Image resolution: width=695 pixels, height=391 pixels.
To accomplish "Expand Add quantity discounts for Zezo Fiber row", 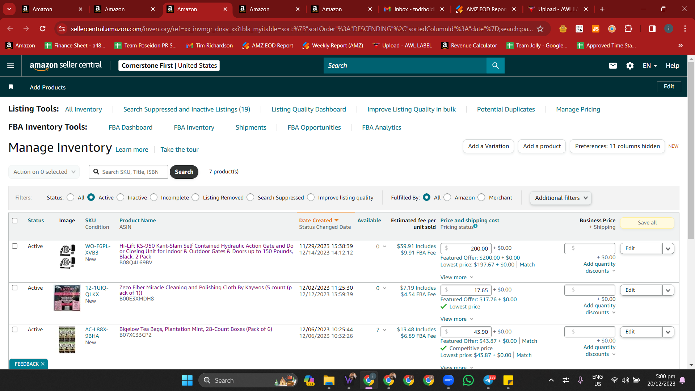I will (x=599, y=309).
